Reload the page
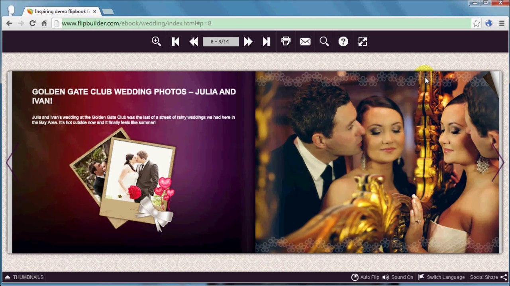Viewport: 510px width, 286px height. [x=32, y=23]
